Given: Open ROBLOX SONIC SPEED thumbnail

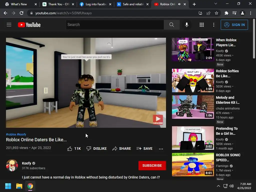Looking at the screenshot, I should click(193, 164).
